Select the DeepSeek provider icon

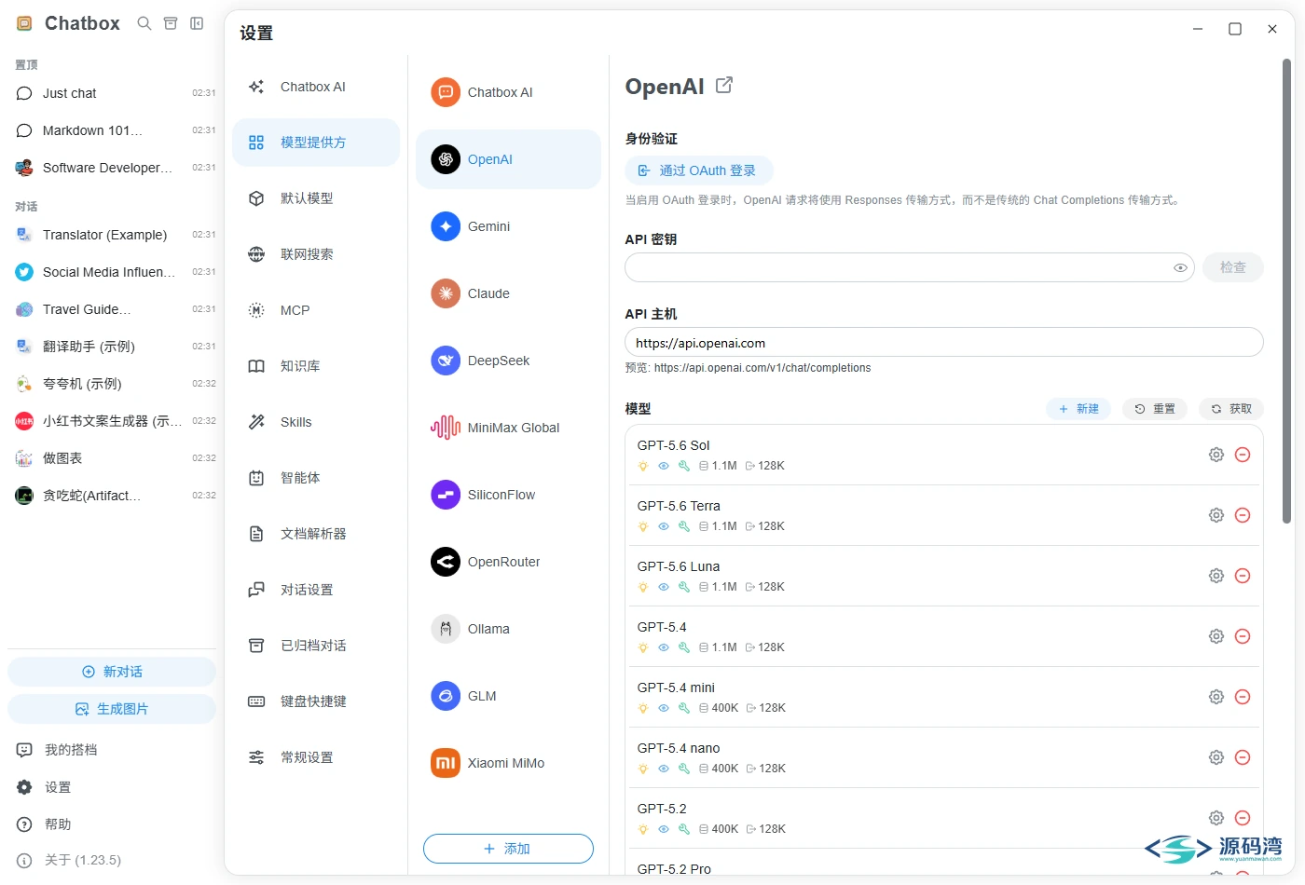446,361
